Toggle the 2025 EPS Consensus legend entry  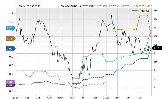point(117,6)
